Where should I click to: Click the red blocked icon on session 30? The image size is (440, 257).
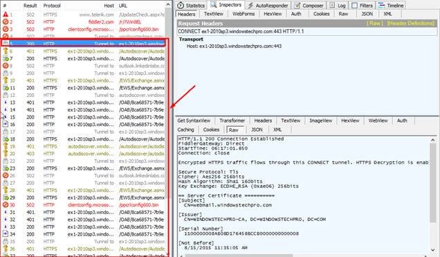6,205
